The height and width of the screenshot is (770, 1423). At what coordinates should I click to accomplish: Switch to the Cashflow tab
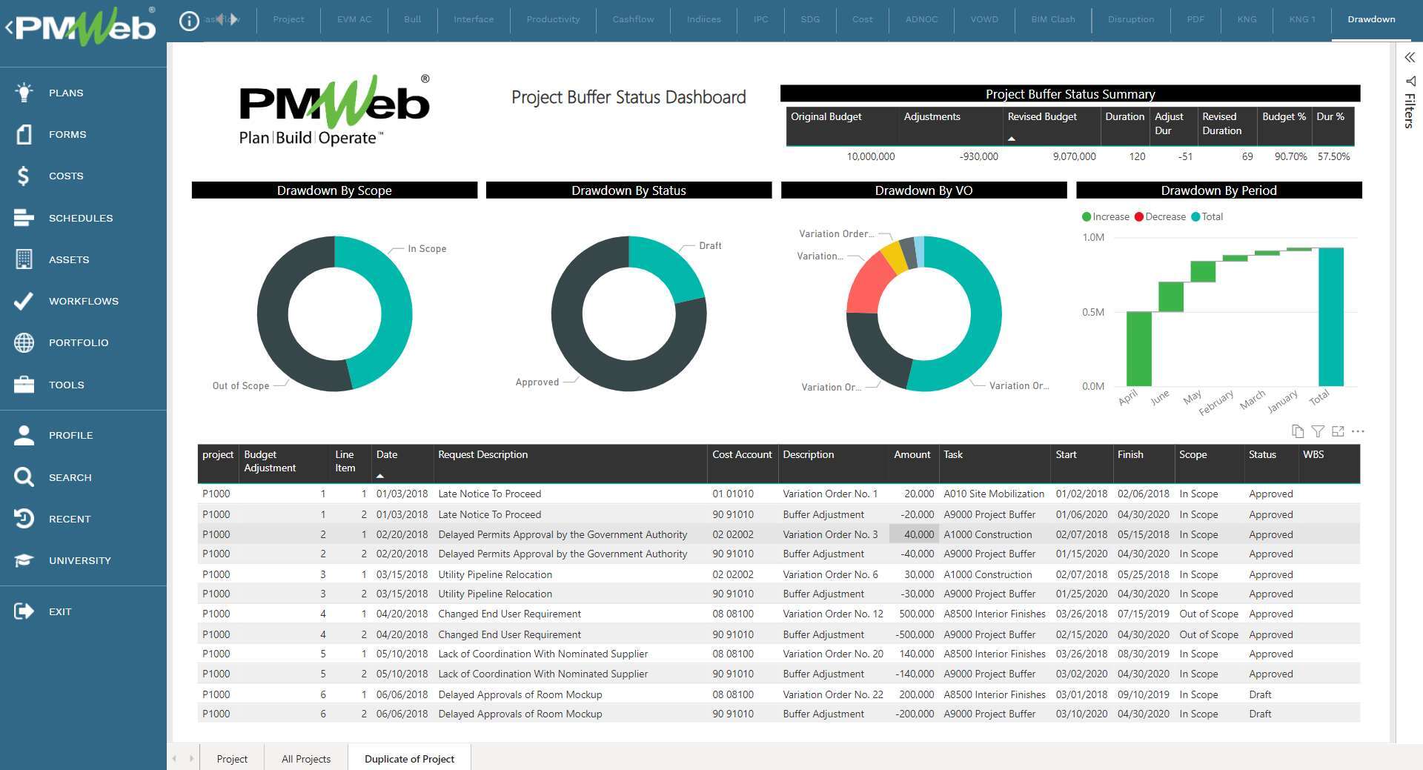[632, 19]
